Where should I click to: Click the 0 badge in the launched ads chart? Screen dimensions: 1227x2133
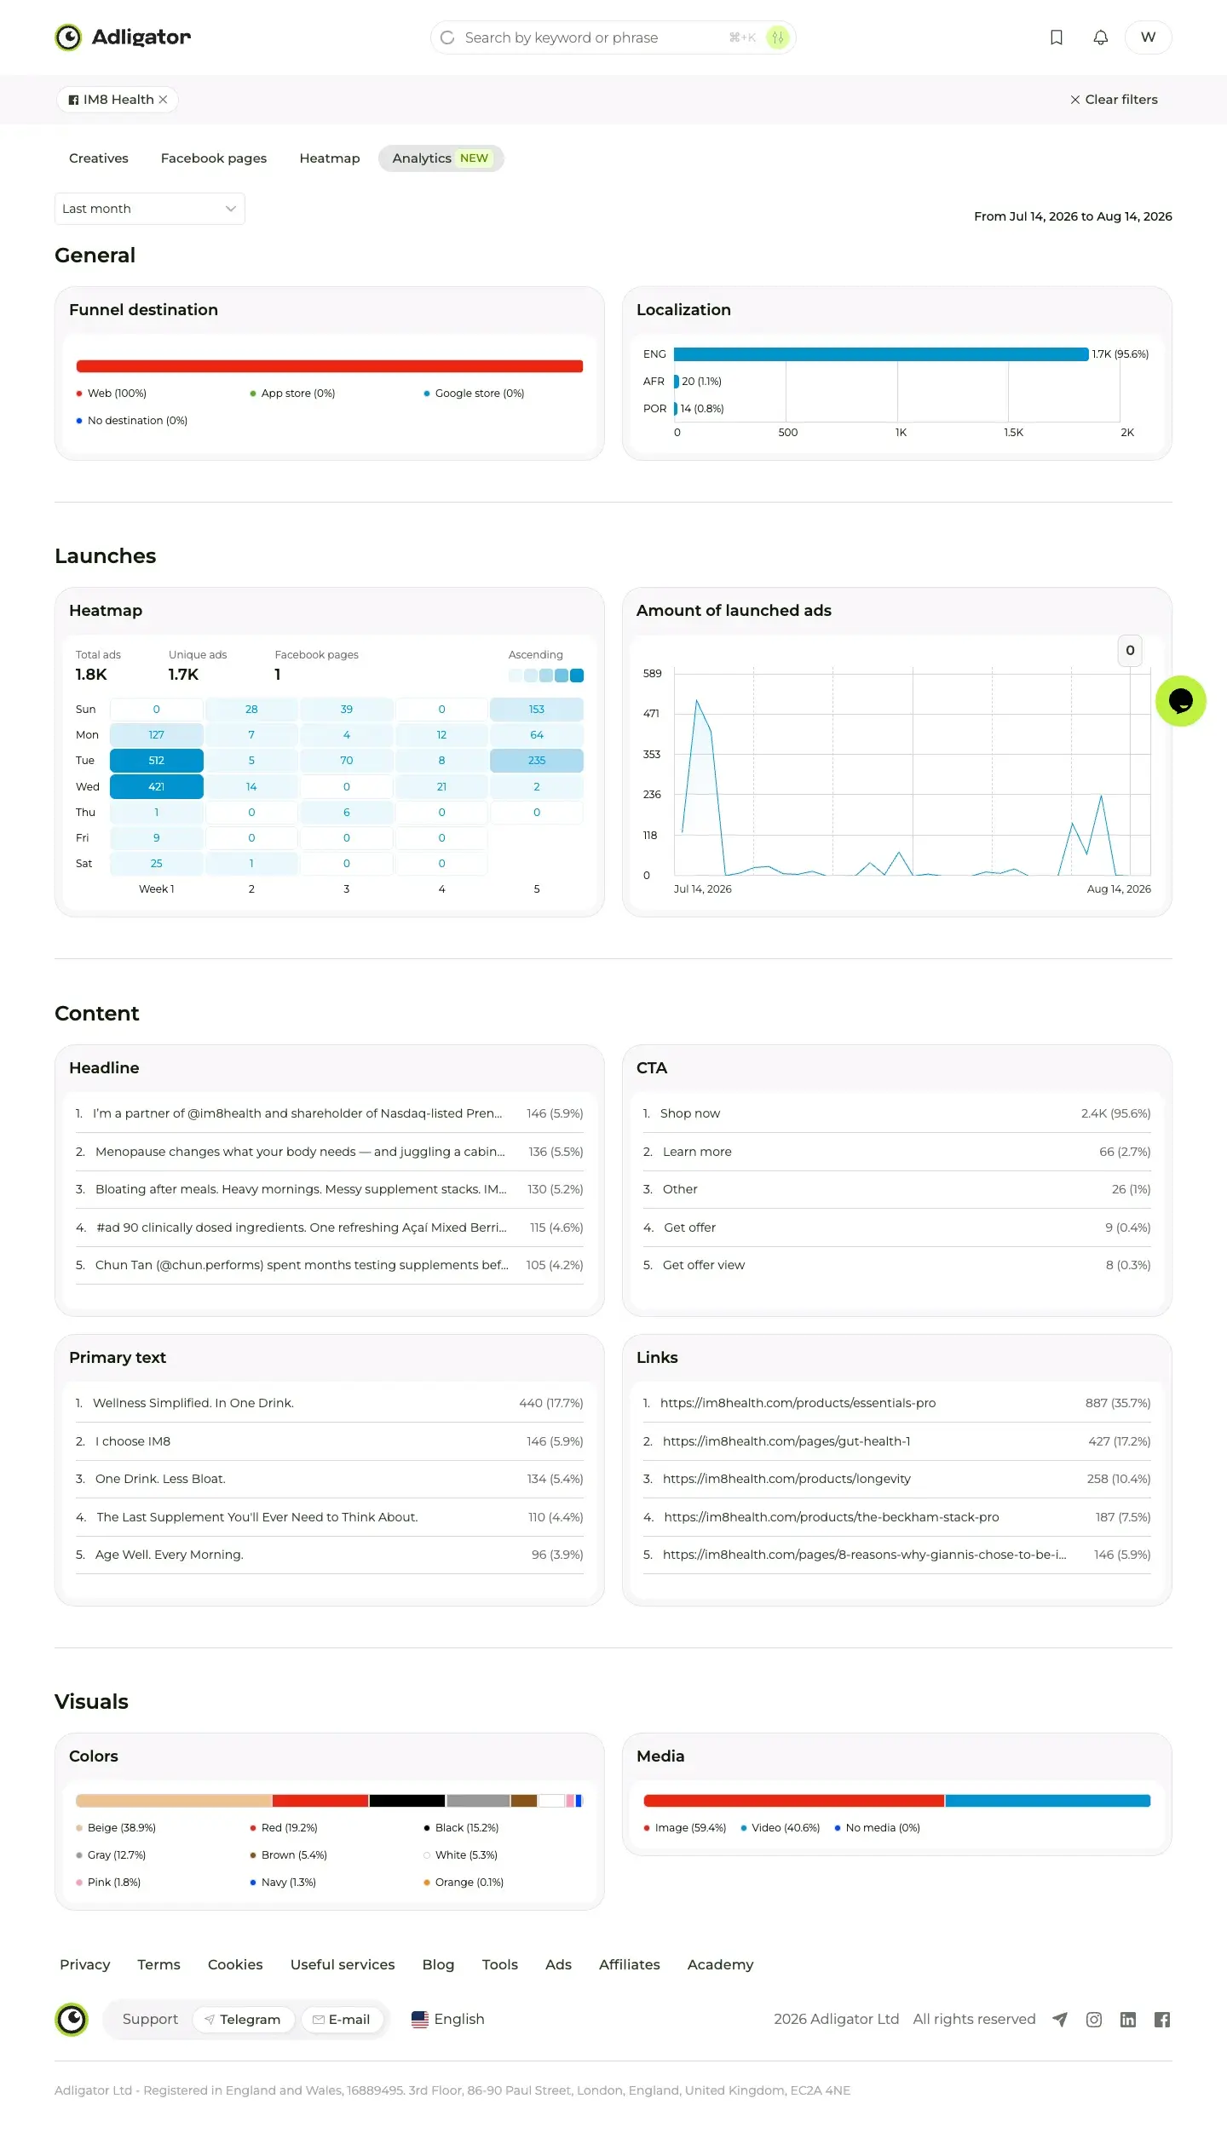tap(1130, 651)
